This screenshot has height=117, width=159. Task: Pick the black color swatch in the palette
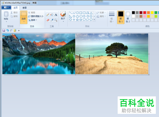coord(133,13)
